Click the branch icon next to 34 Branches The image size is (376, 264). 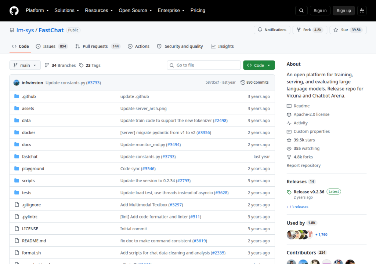pos(47,65)
